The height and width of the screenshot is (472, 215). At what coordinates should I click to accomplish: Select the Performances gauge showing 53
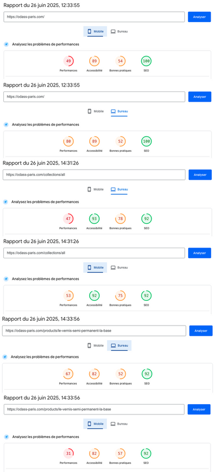68,295
